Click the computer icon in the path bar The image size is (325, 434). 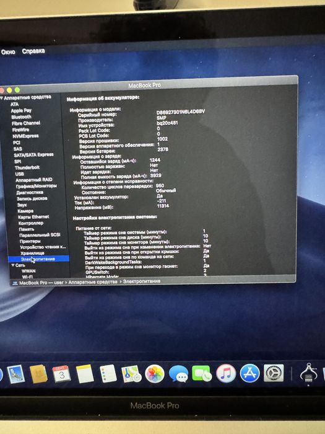coord(15,283)
